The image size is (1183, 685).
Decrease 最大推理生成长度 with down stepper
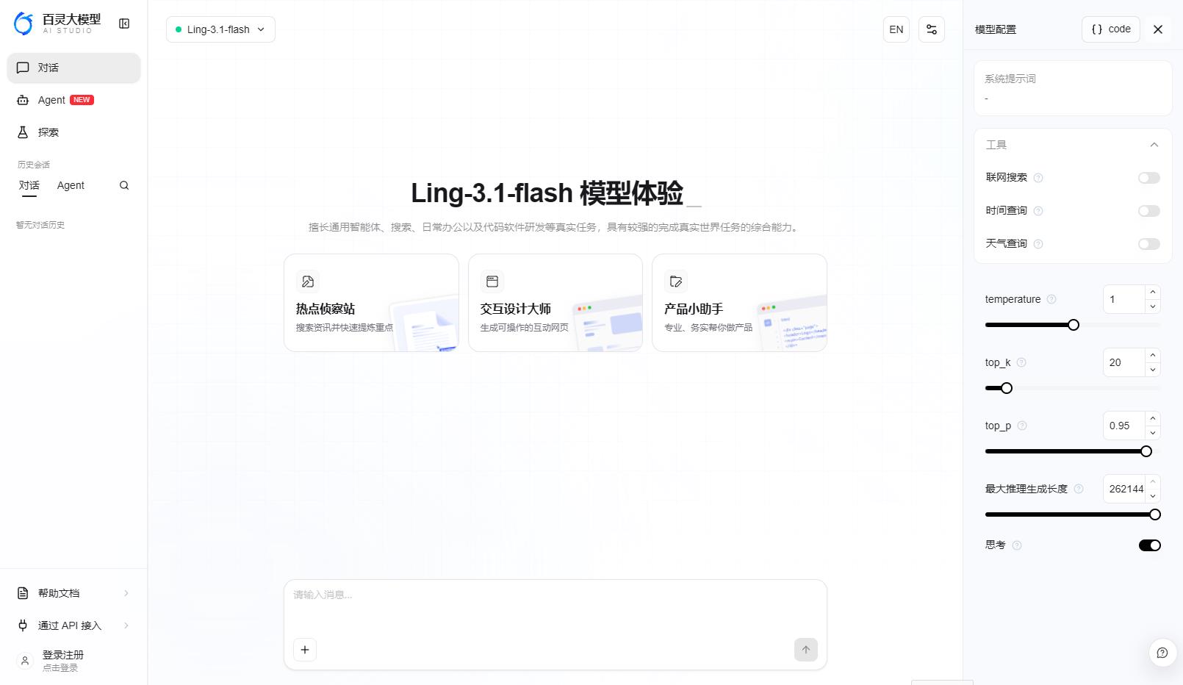(x=1153, y=496)
